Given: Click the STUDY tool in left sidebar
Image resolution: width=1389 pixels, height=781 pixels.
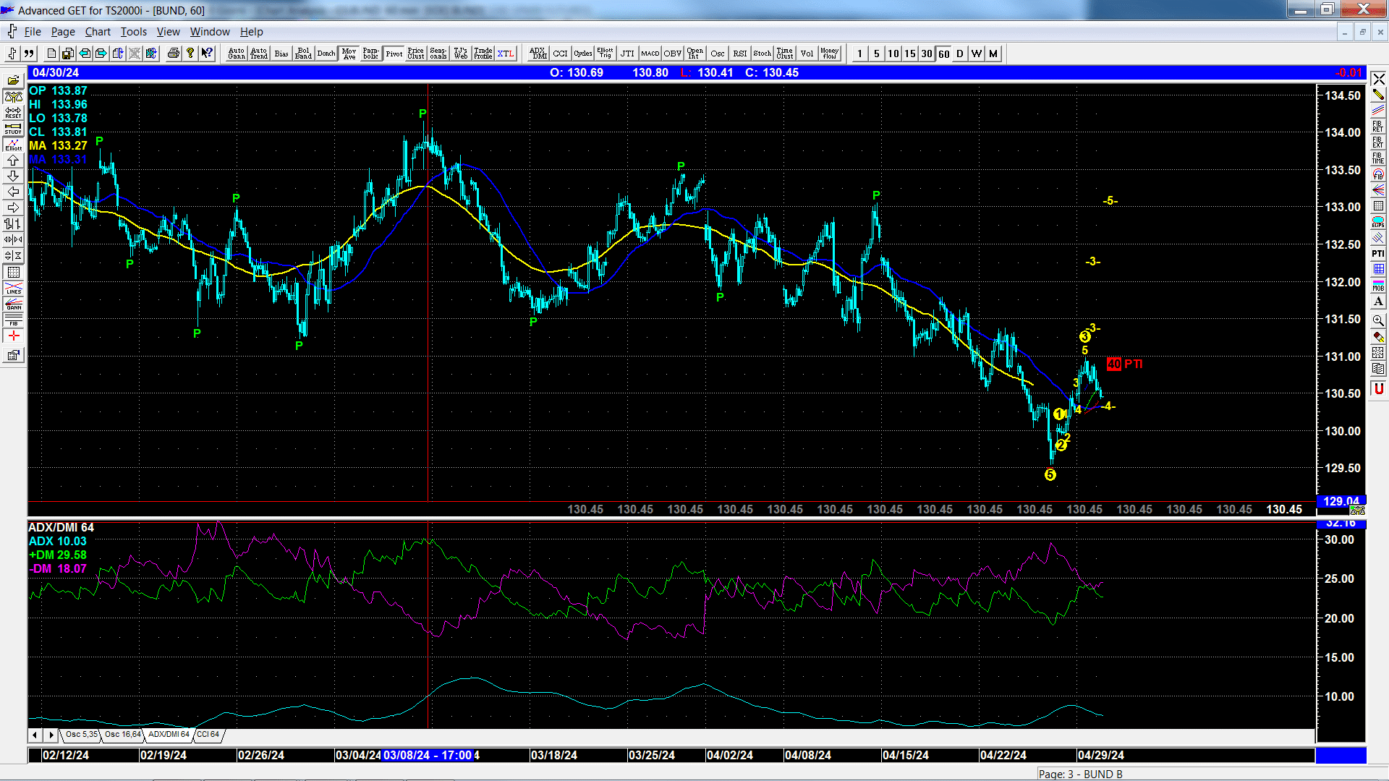Looking at the screenshot, I should tap(13, 129).
